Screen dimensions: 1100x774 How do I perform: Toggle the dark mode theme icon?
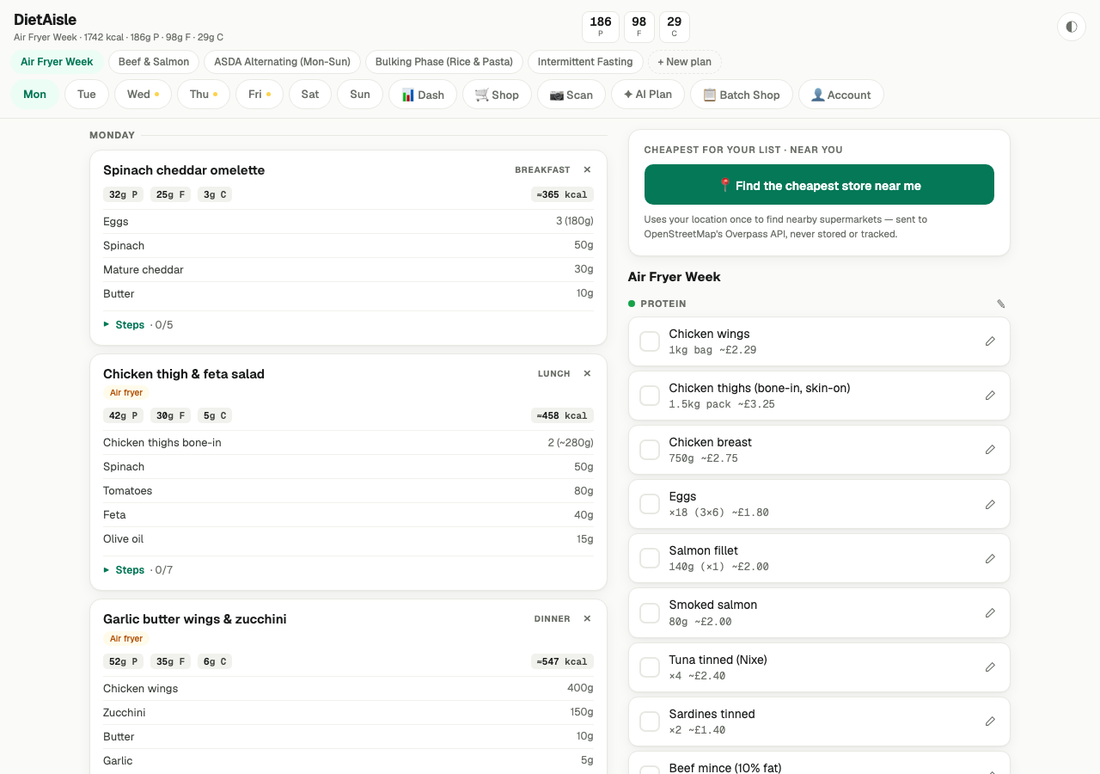point(1071,27)
